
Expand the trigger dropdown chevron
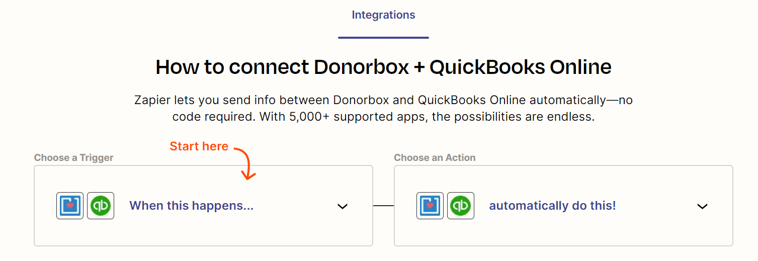pos(343,206)
